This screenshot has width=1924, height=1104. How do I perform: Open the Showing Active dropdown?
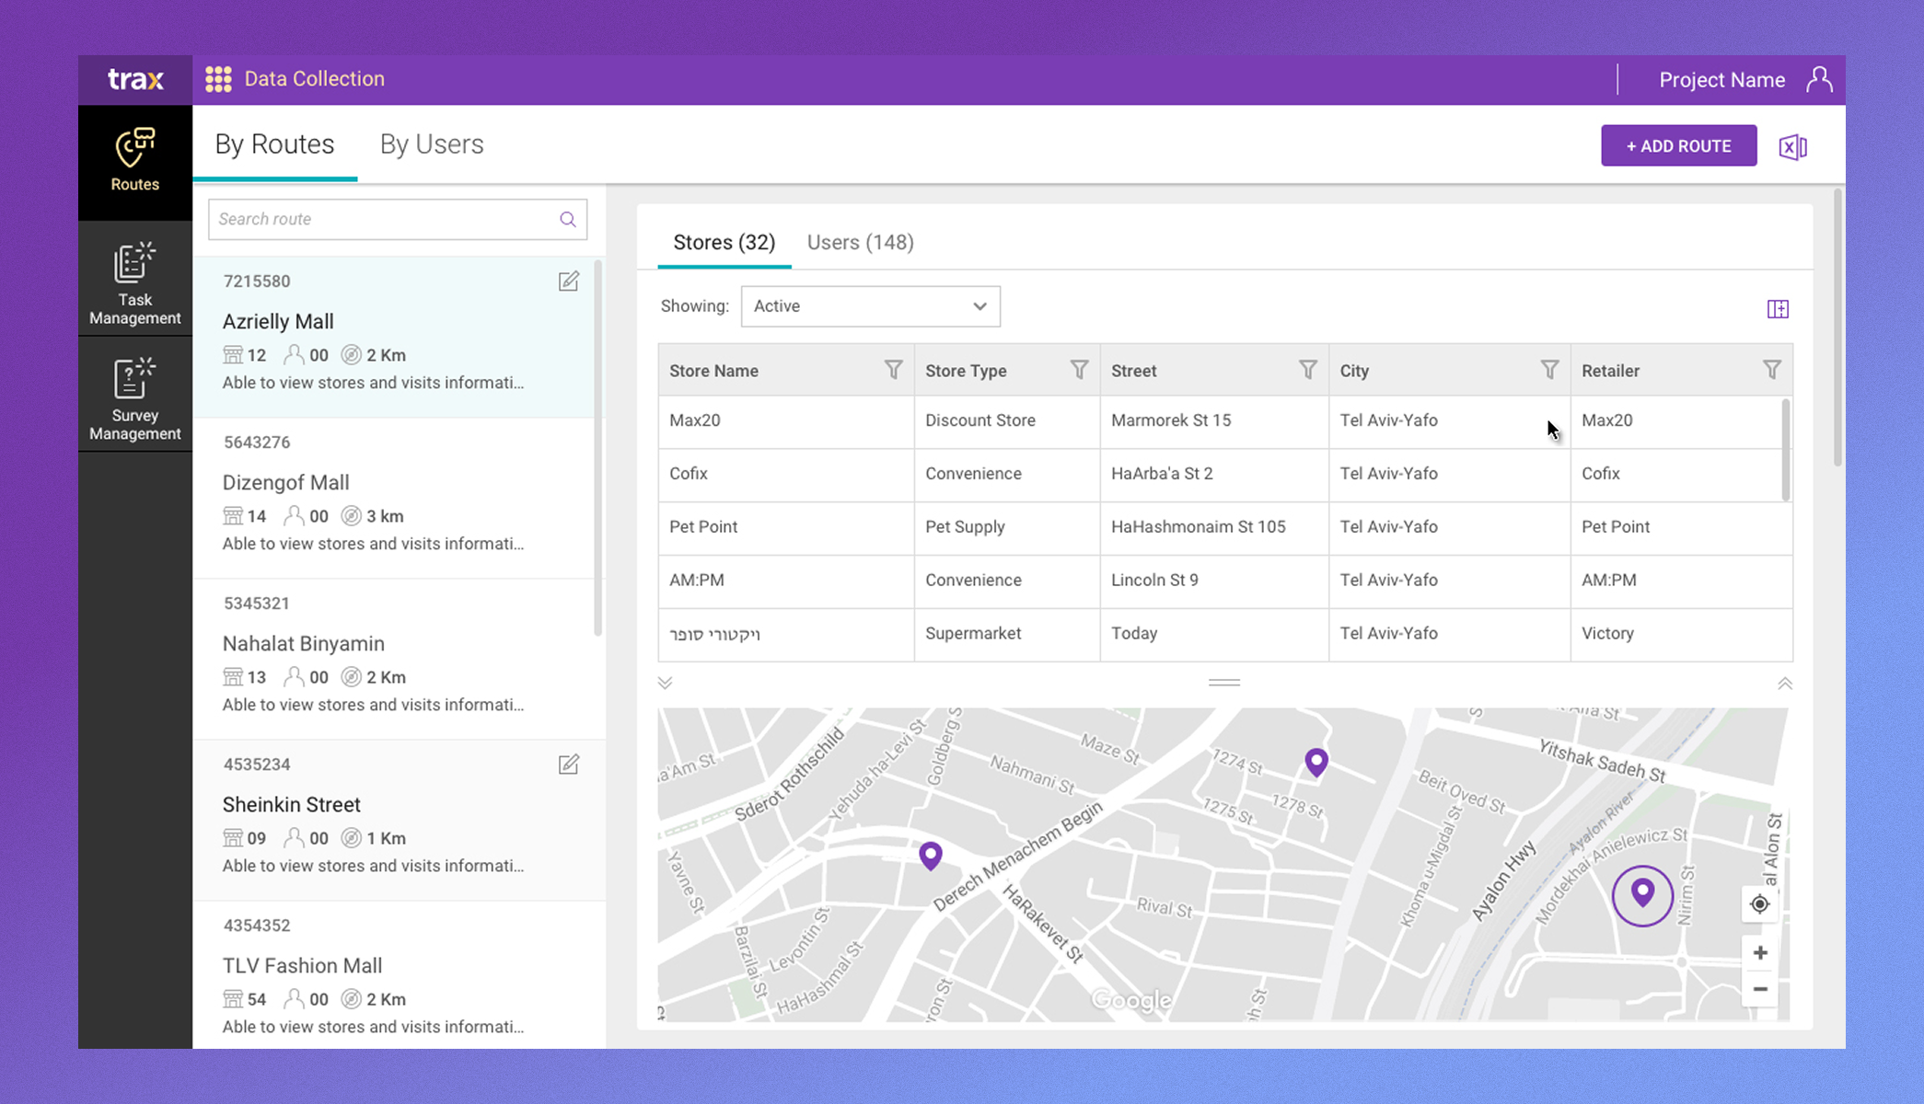tap(870, 306)
